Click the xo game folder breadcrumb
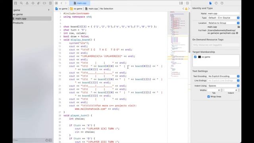The width and height of the screenshot is (254, 143). point(76,9)
